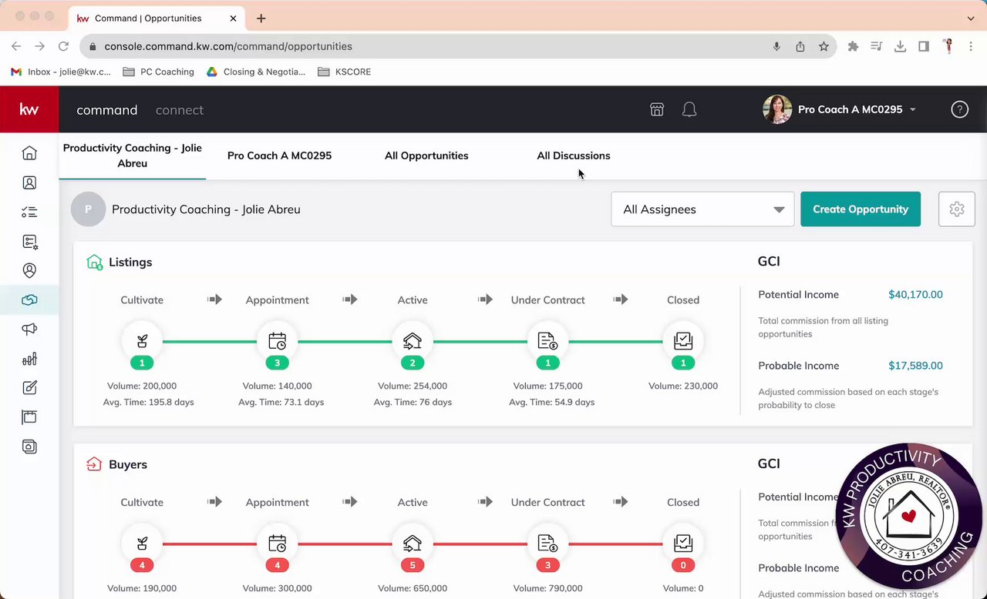987x599 pixels.
Task: Click Buyers Closed stage icon
Action: click(x=683, y=544)
